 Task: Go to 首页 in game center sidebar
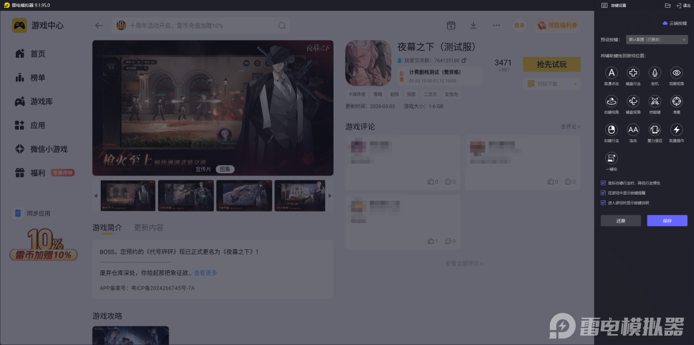tap(30, 54)
